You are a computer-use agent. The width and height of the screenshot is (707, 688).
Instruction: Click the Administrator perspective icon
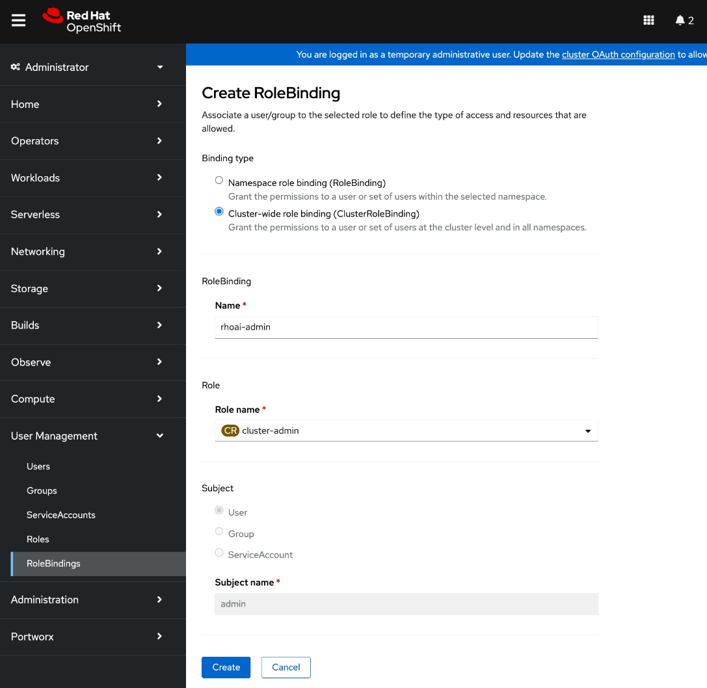pos(14,67)
